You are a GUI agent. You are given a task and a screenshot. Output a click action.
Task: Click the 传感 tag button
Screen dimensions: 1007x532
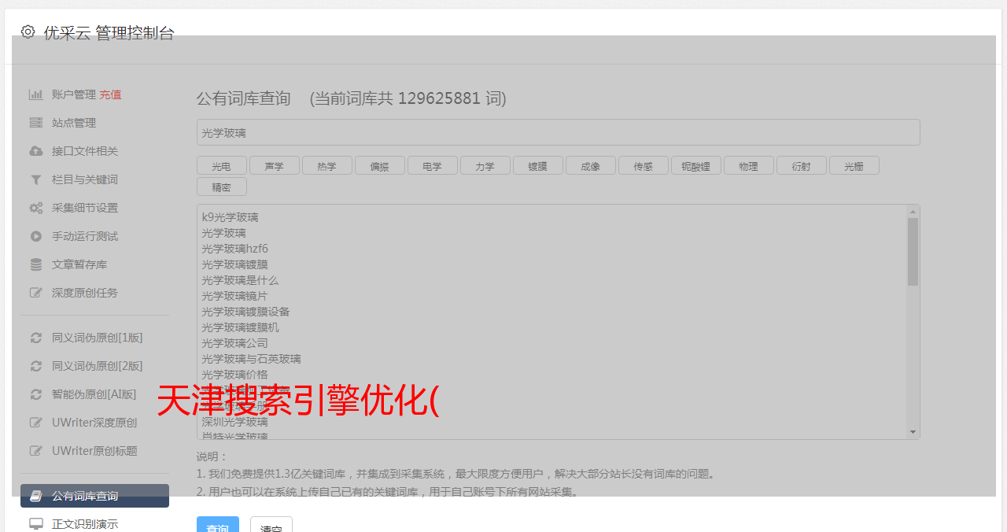643,165
